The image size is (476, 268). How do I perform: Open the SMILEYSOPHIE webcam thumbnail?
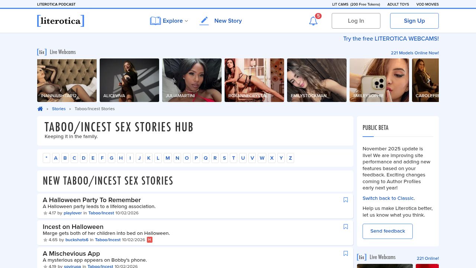tap(379, 80)
